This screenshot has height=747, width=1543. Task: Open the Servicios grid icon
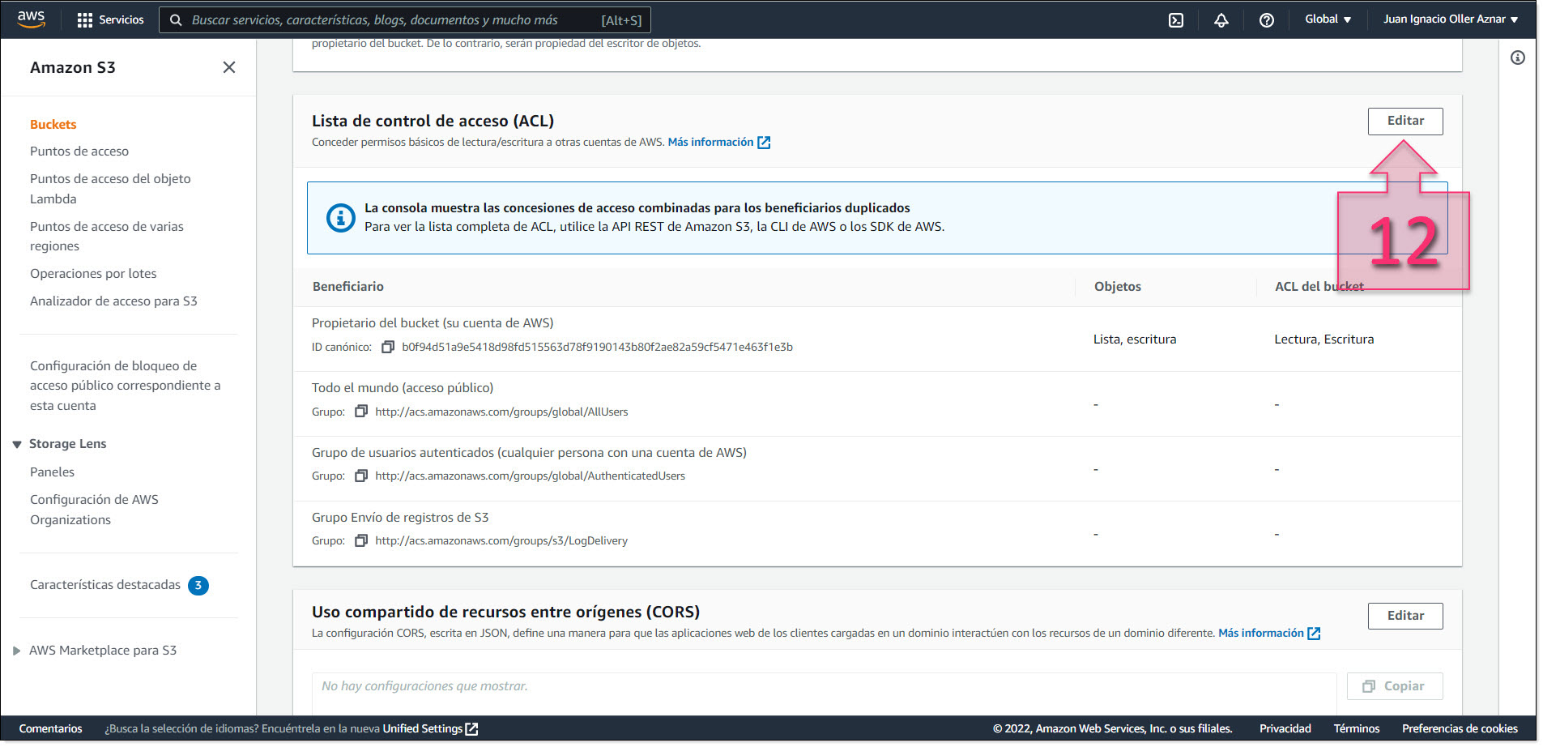84,19
